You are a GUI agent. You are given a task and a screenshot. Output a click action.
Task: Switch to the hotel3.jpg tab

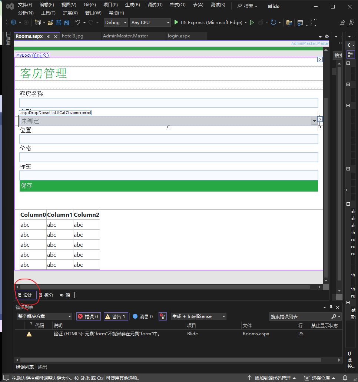pyautogui.click(x=73, y=36)
